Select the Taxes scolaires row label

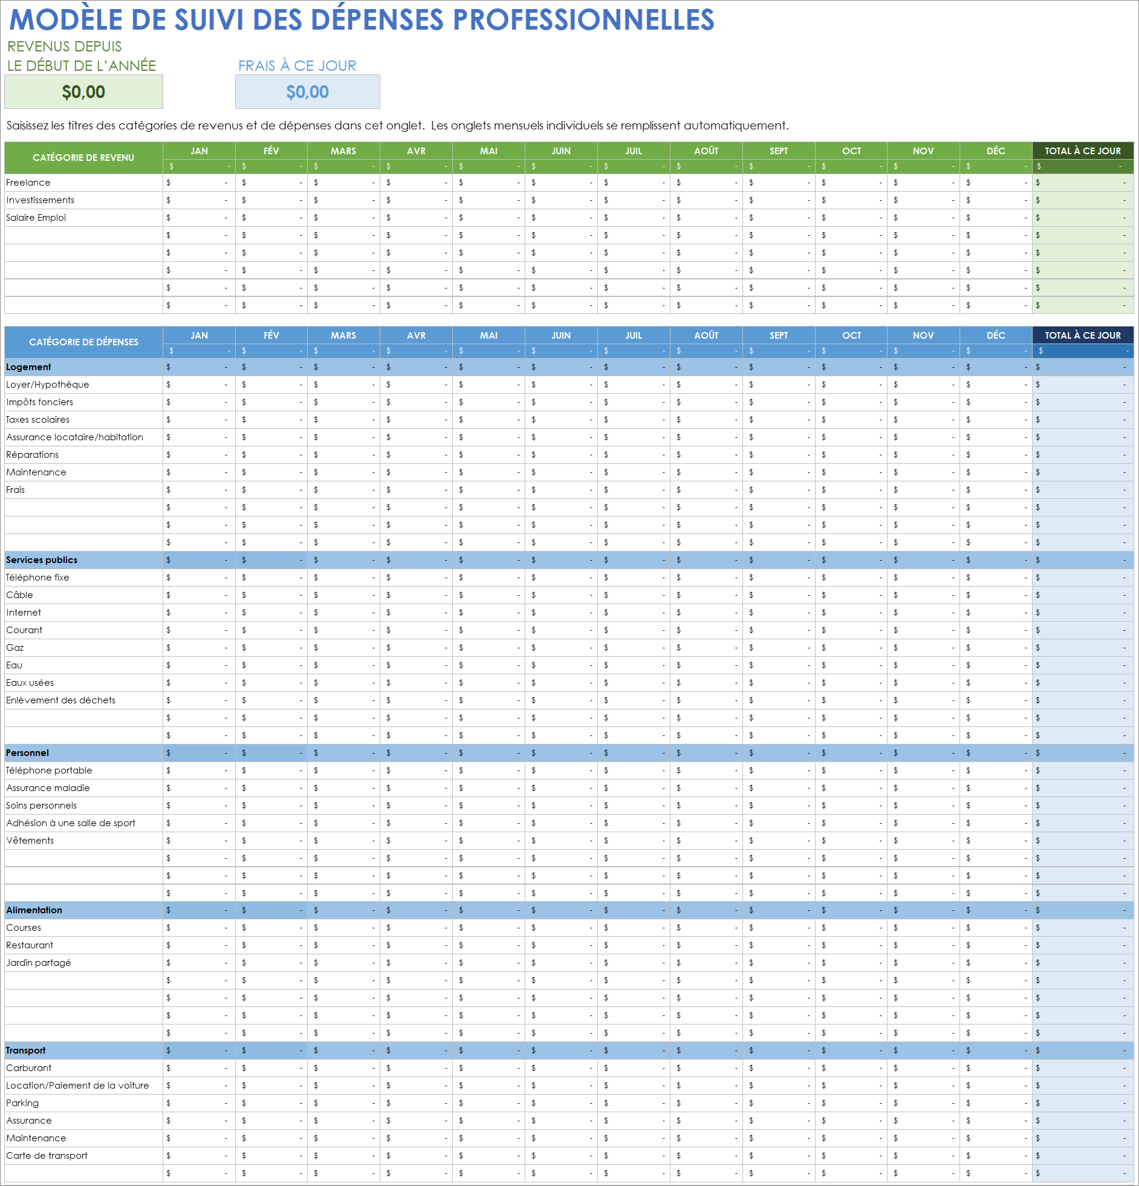pos(37,420)
